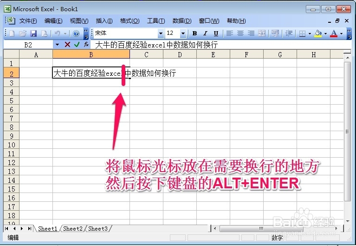This screenshot has width=356, height=246.
Task: Toggle Italic formatting
Action: [205, 33]
